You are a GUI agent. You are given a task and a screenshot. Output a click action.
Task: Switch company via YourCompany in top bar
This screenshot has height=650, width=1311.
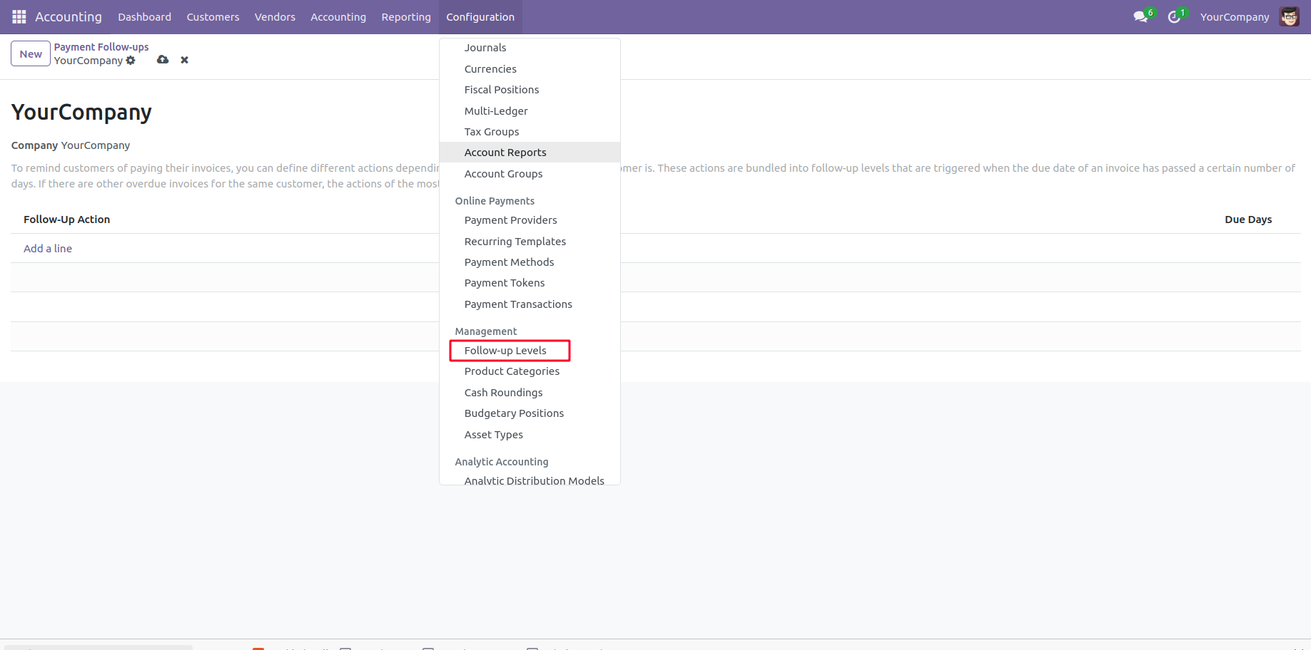(1234, 16)
